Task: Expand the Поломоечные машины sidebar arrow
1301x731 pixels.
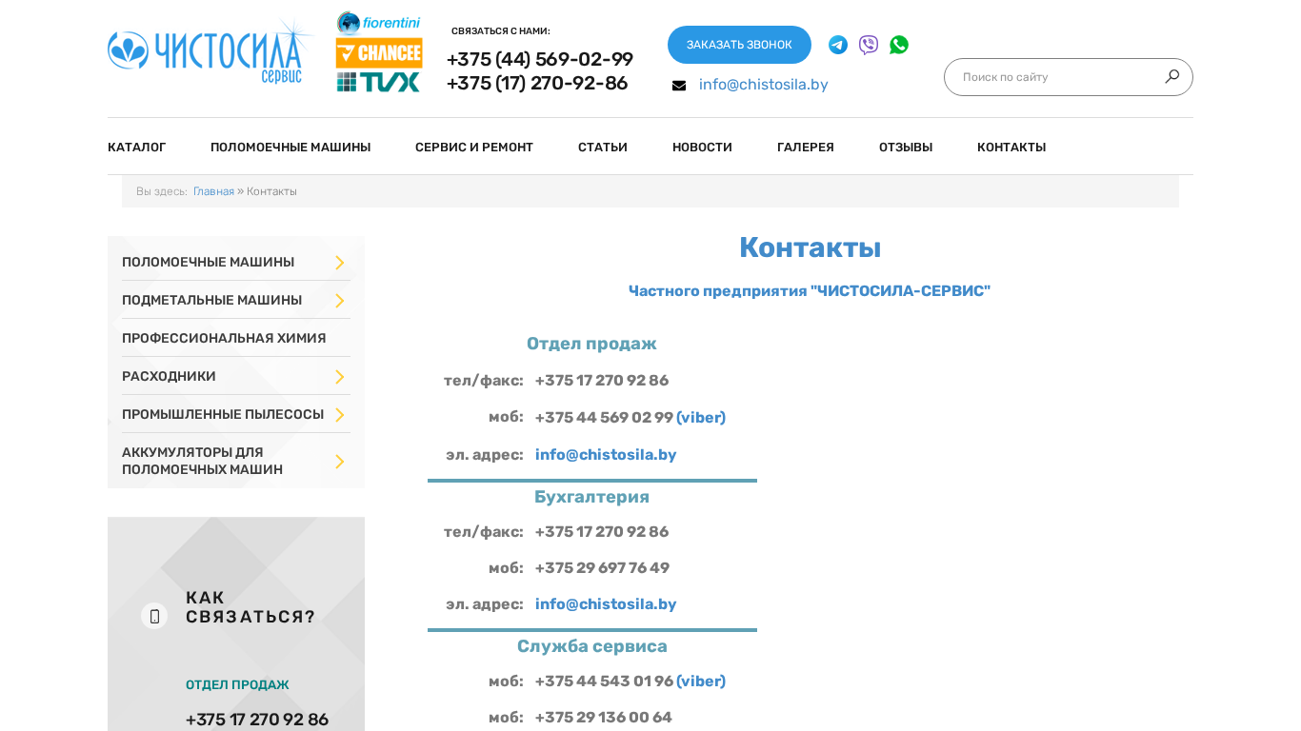Action: (x=340, y=263)
